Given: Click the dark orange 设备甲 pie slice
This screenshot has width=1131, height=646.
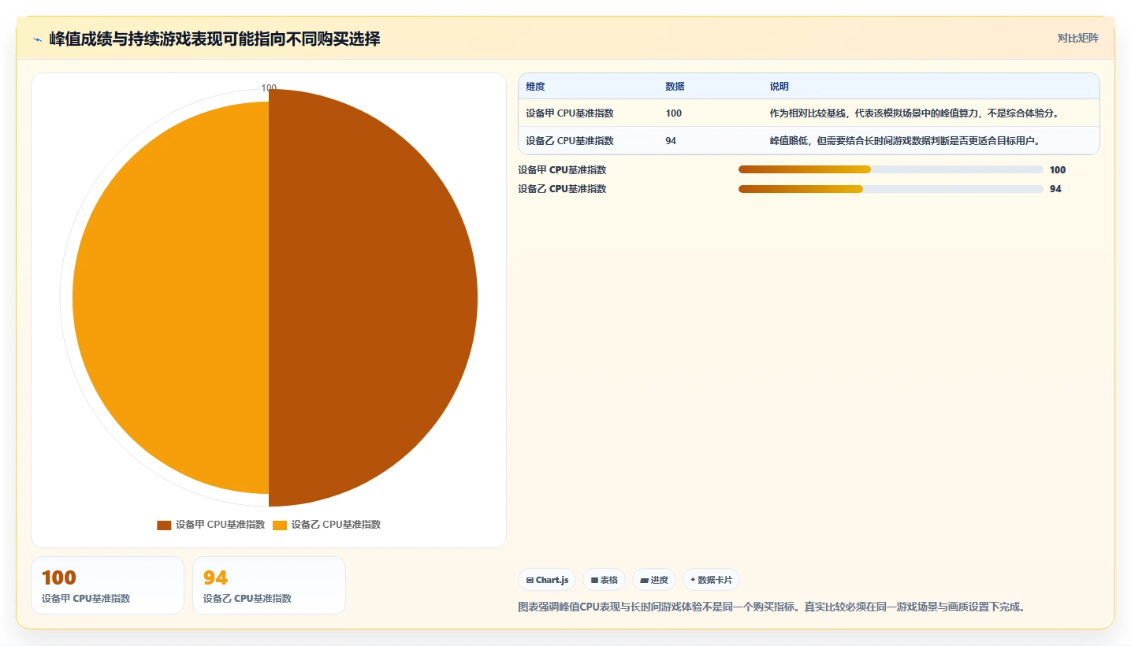Looking at the screenshot, I should pos(373,298).
